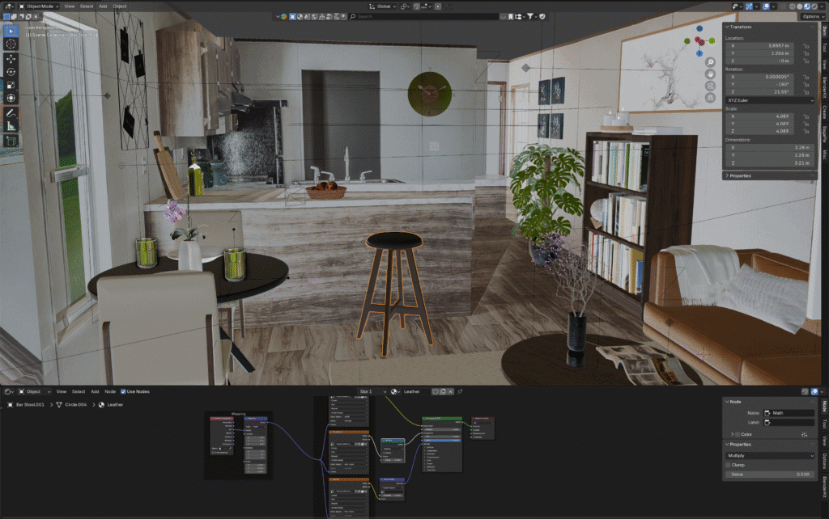Image resolution: width=829 pixels, height=519 pixels.
Task: Toggle the camera view gizmo
Action: [710, 86]
